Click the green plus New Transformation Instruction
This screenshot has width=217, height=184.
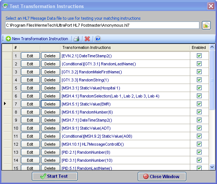click(37, 39)
